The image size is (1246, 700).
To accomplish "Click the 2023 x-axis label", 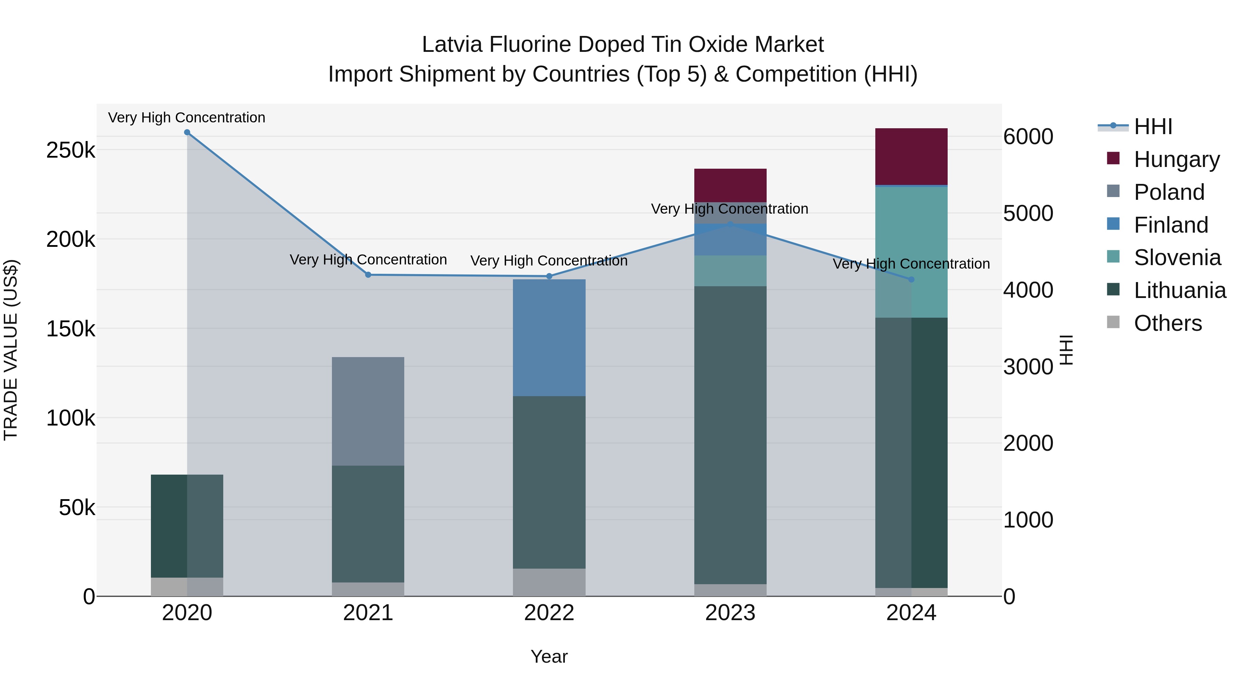I will 730,613.
